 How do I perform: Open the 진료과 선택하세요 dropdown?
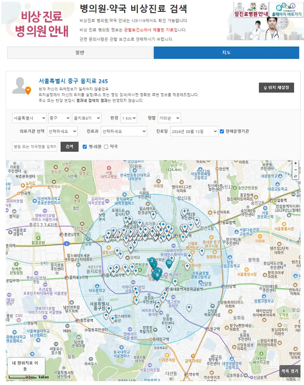click(x=124, y=132)
